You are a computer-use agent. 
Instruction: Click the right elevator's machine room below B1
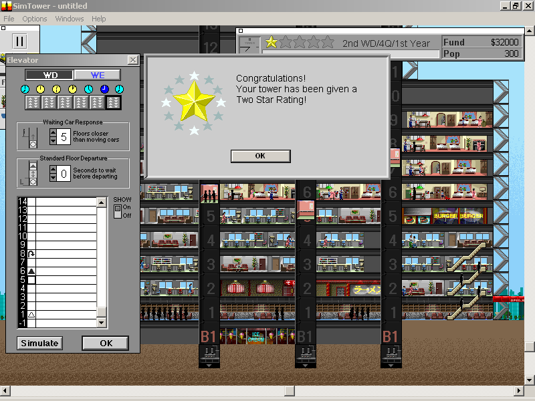(391, 356)
